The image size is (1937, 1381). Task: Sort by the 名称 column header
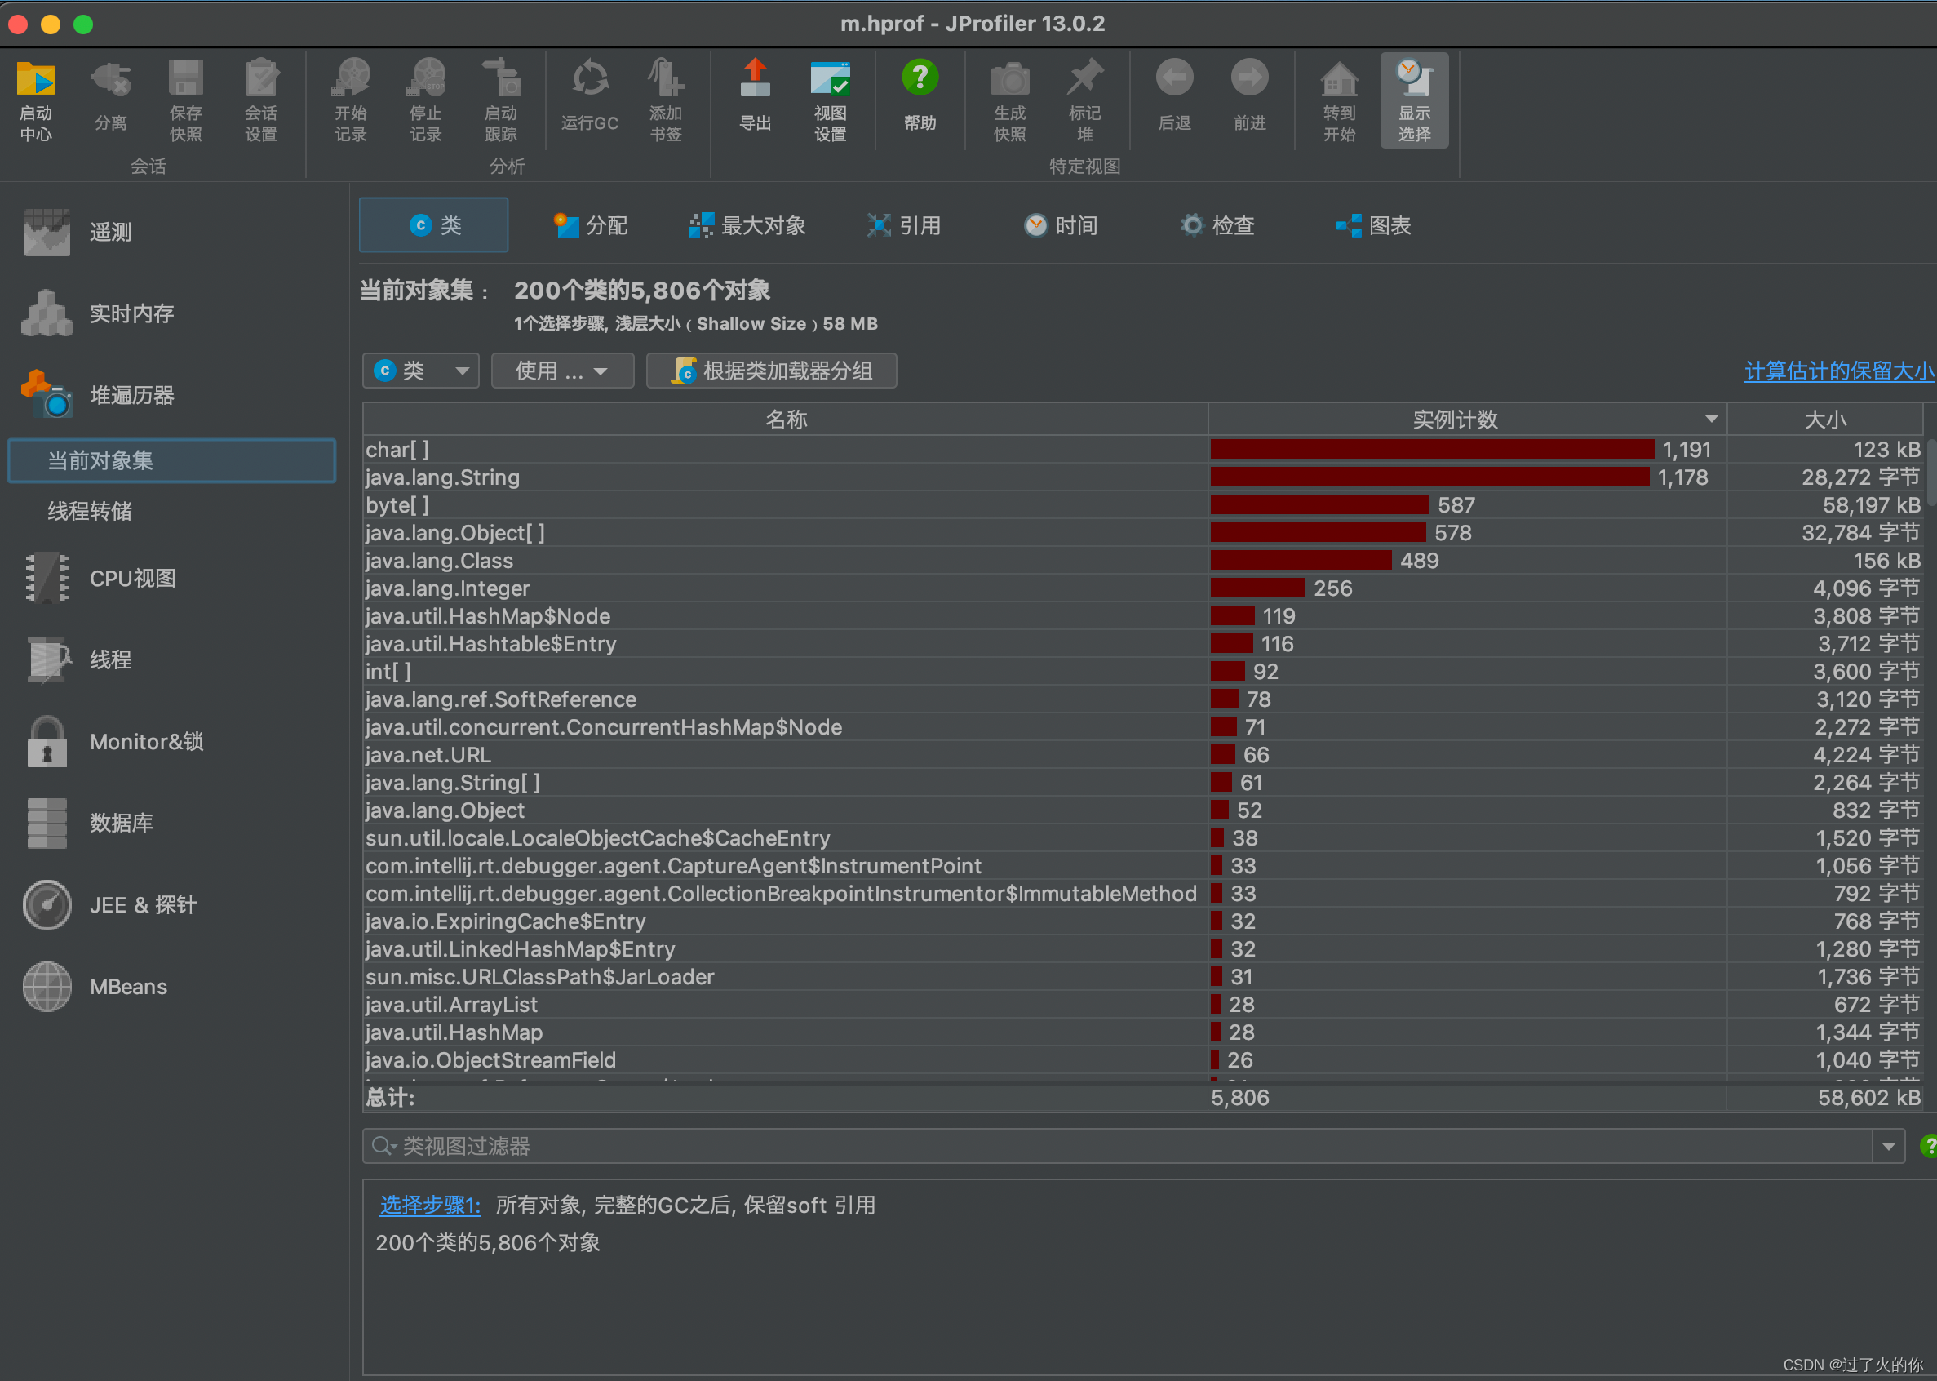click(786, 420)
